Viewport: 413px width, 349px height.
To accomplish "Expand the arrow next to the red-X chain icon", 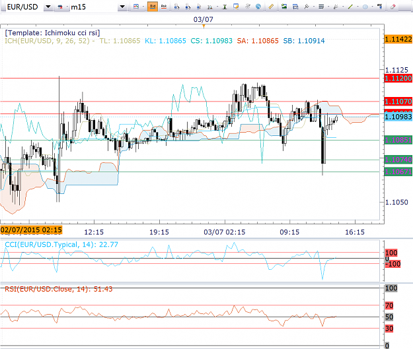I will pos(67,7).
